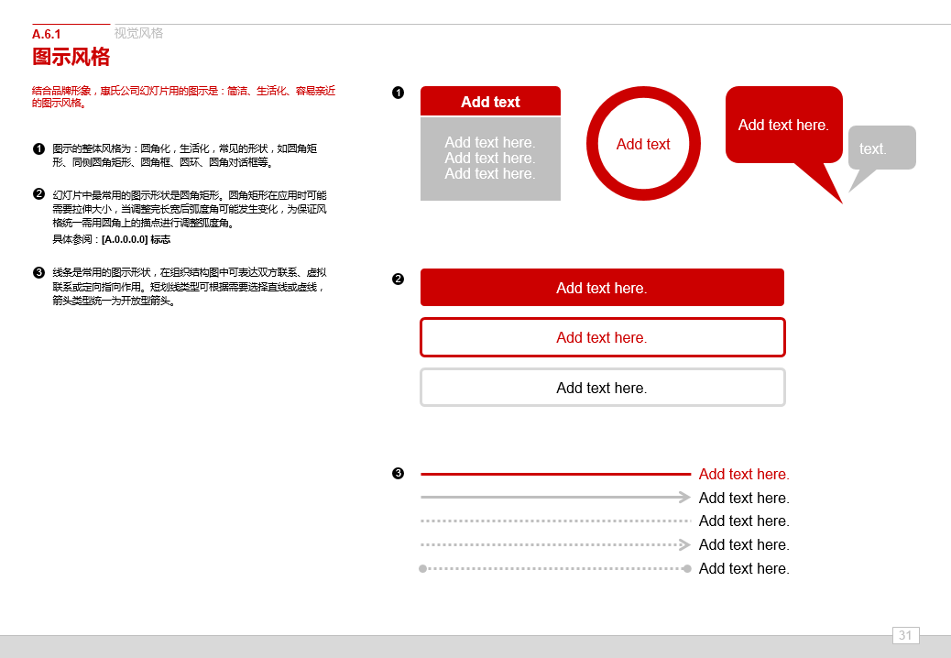Viewport: 951px width, 658px height.
Task: Select the dotted line with open arrowhead
Action: point(555,544)
